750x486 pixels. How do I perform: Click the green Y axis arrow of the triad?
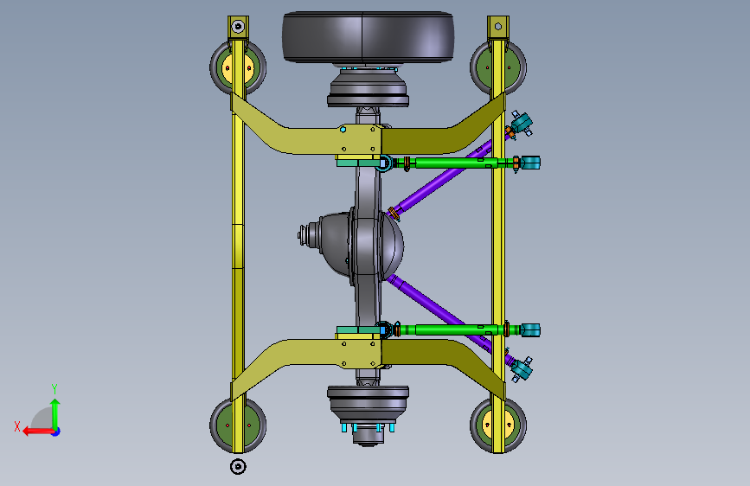tap(55, 413)
